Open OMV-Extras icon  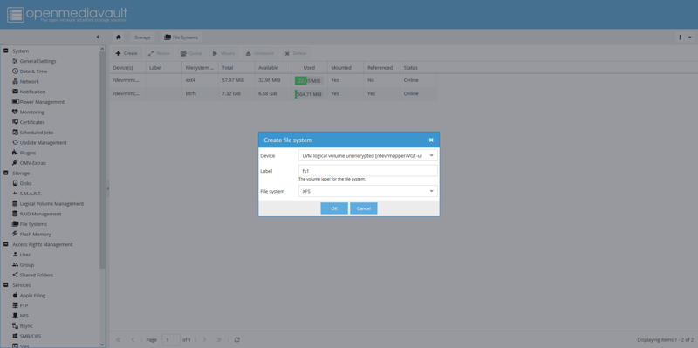pyautogui.click(x=15, y=163)
